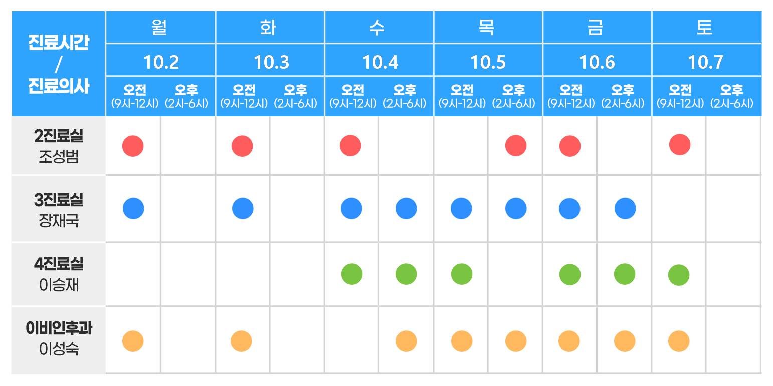Pick 이성숙 orange dot on Monday morning
This screenshot has height=386, width=773.
pos(133,341)
